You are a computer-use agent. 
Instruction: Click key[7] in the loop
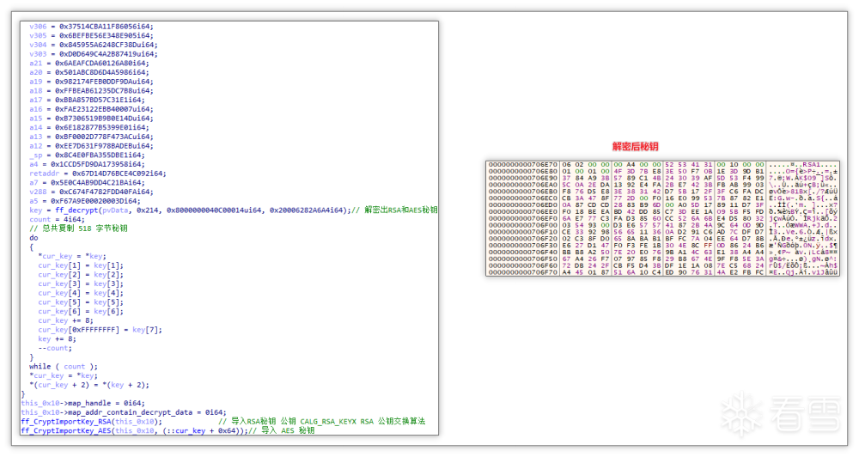point(146,330)
